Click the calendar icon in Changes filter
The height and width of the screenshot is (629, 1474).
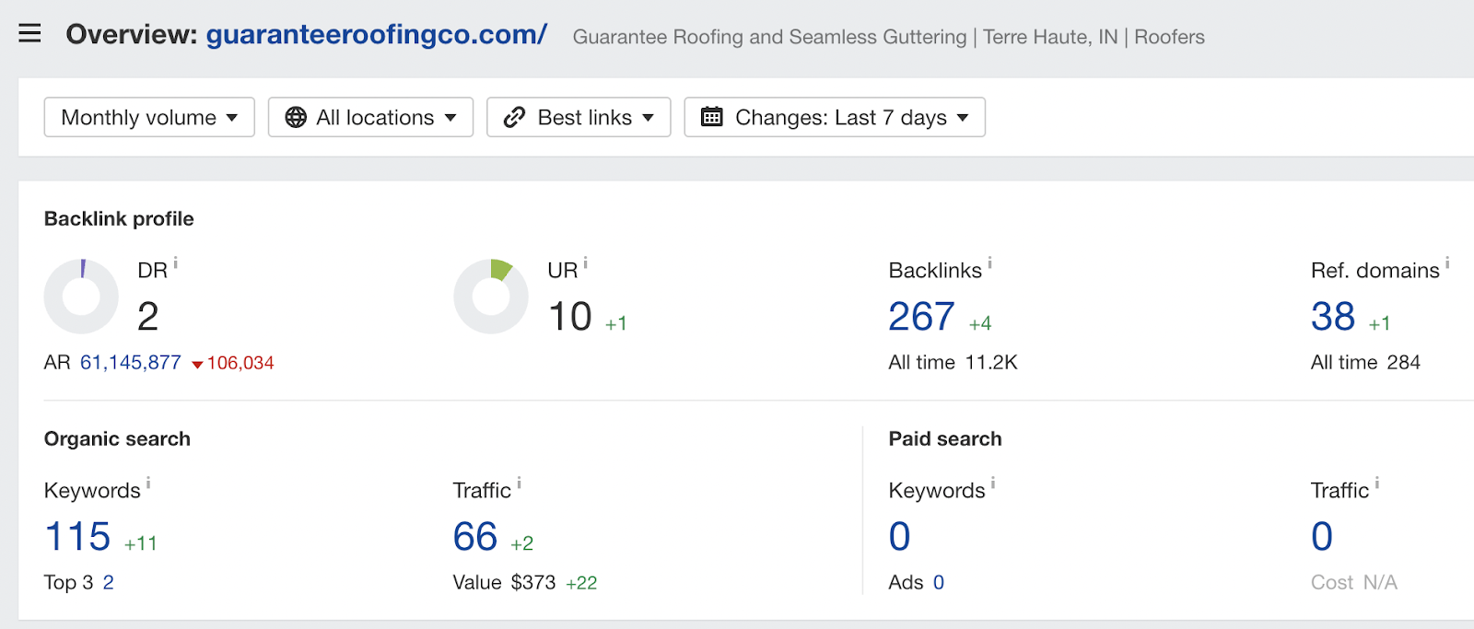tap(712, 117)
